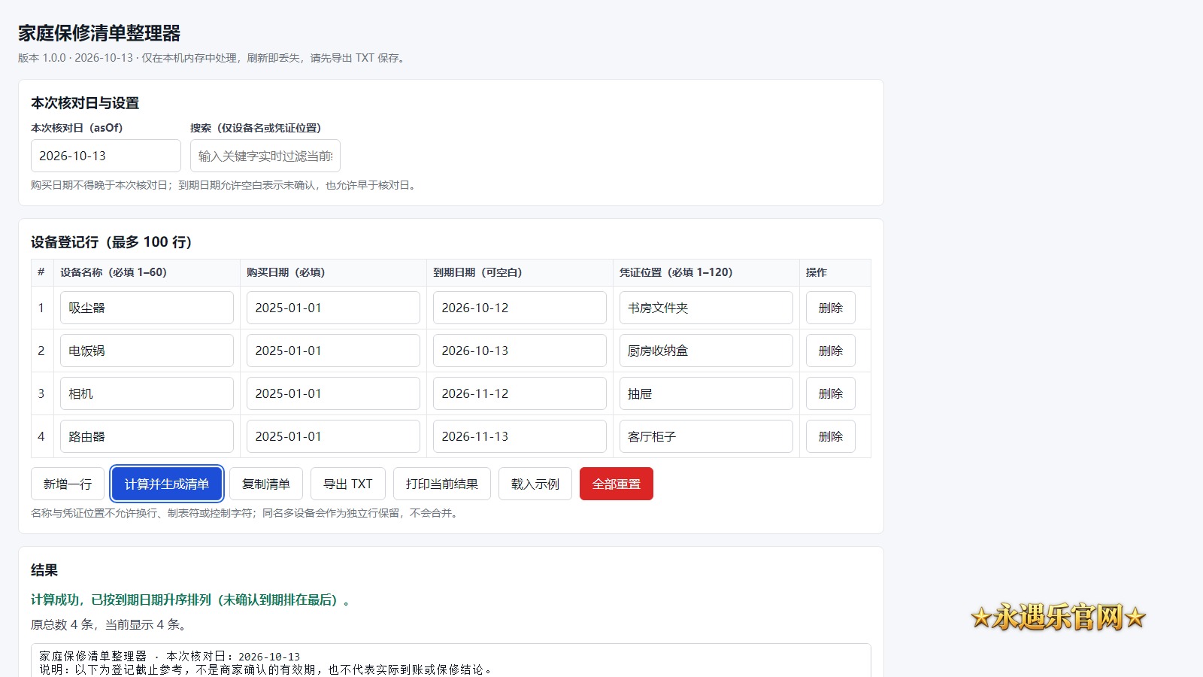Click 计算并生成清单 button
1203x677 pixels.
coord(167,484)
